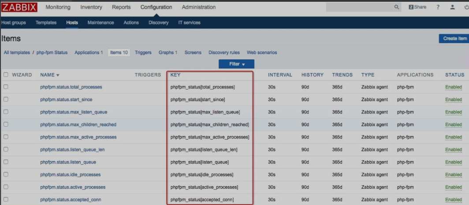The width and height of the screenshot is (469, 205).
Task: Go to Discovery submenu
Action: pyautogui.click(x=159, y=22)
